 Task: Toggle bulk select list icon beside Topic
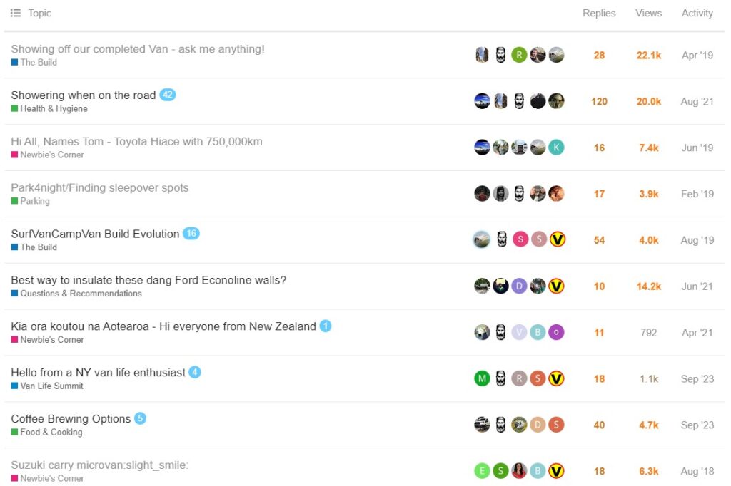[x=16, y=13]
